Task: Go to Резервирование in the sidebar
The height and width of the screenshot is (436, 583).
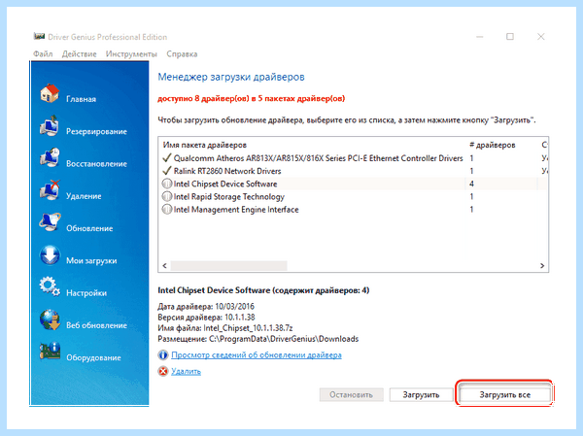Action: tap(96, 131)
